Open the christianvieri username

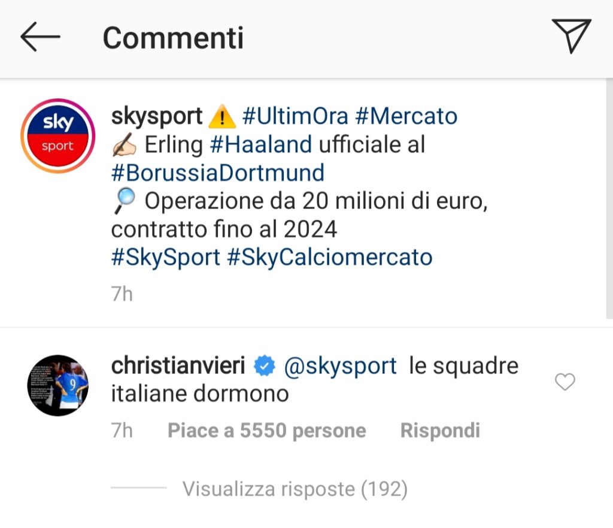178,366
